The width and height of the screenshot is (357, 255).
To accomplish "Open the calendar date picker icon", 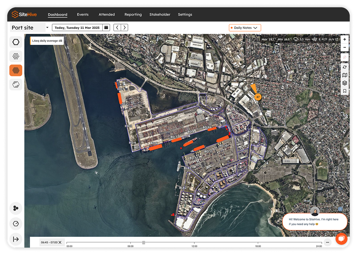I will (x=106, y=28).
